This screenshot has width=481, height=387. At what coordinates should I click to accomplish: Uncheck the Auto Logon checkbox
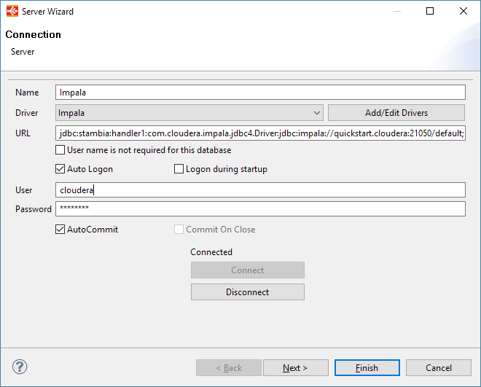pyautogui.click(x=60, y=169)
